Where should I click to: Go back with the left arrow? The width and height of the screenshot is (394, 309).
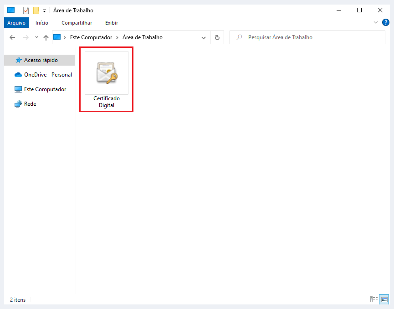(12, 37)
